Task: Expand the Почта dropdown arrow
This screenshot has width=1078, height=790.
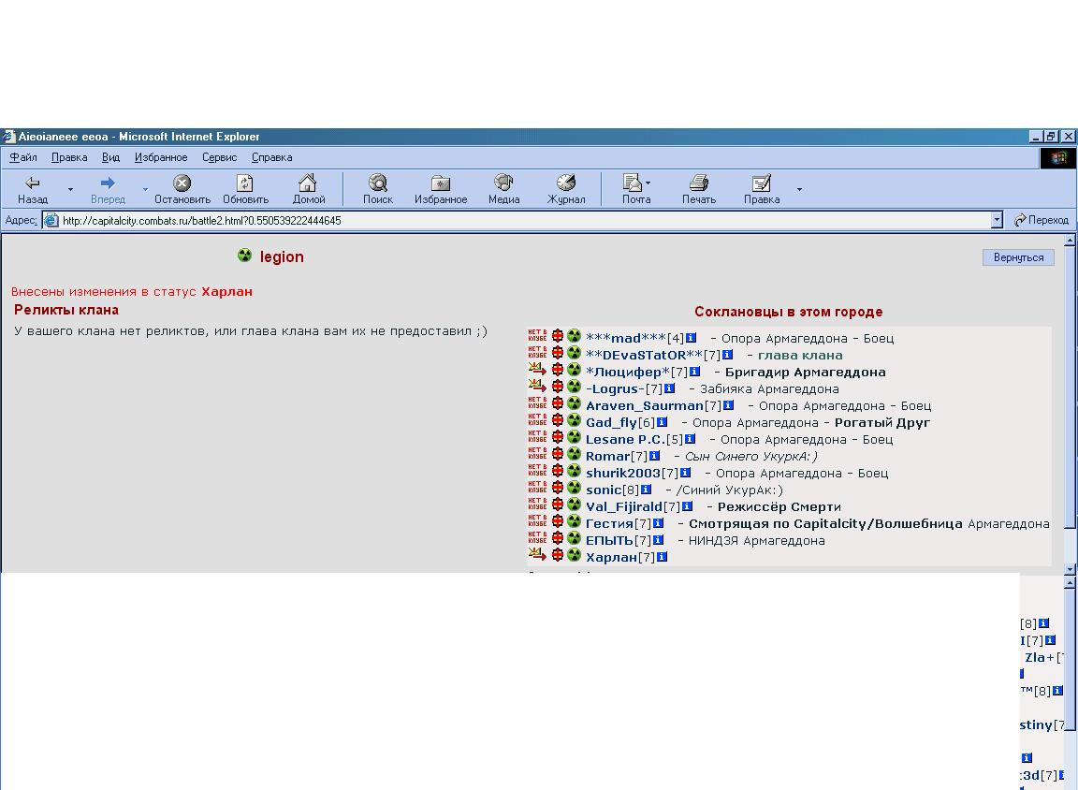Action: click(x=648, y=183)
